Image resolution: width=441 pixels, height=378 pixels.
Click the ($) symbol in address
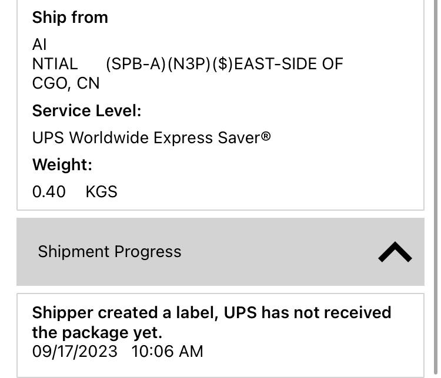(222, 64)
